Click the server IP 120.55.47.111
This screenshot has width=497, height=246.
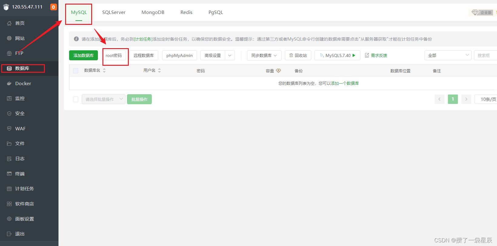click(x=27, y=7)
